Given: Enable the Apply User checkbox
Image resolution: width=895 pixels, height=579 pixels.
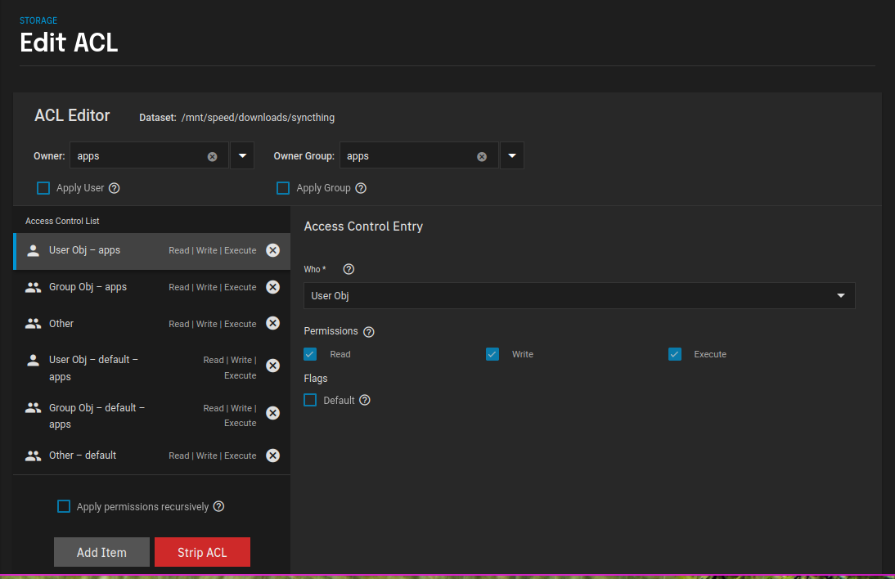Looking at the screenshot, I should (x=43, y=188).
